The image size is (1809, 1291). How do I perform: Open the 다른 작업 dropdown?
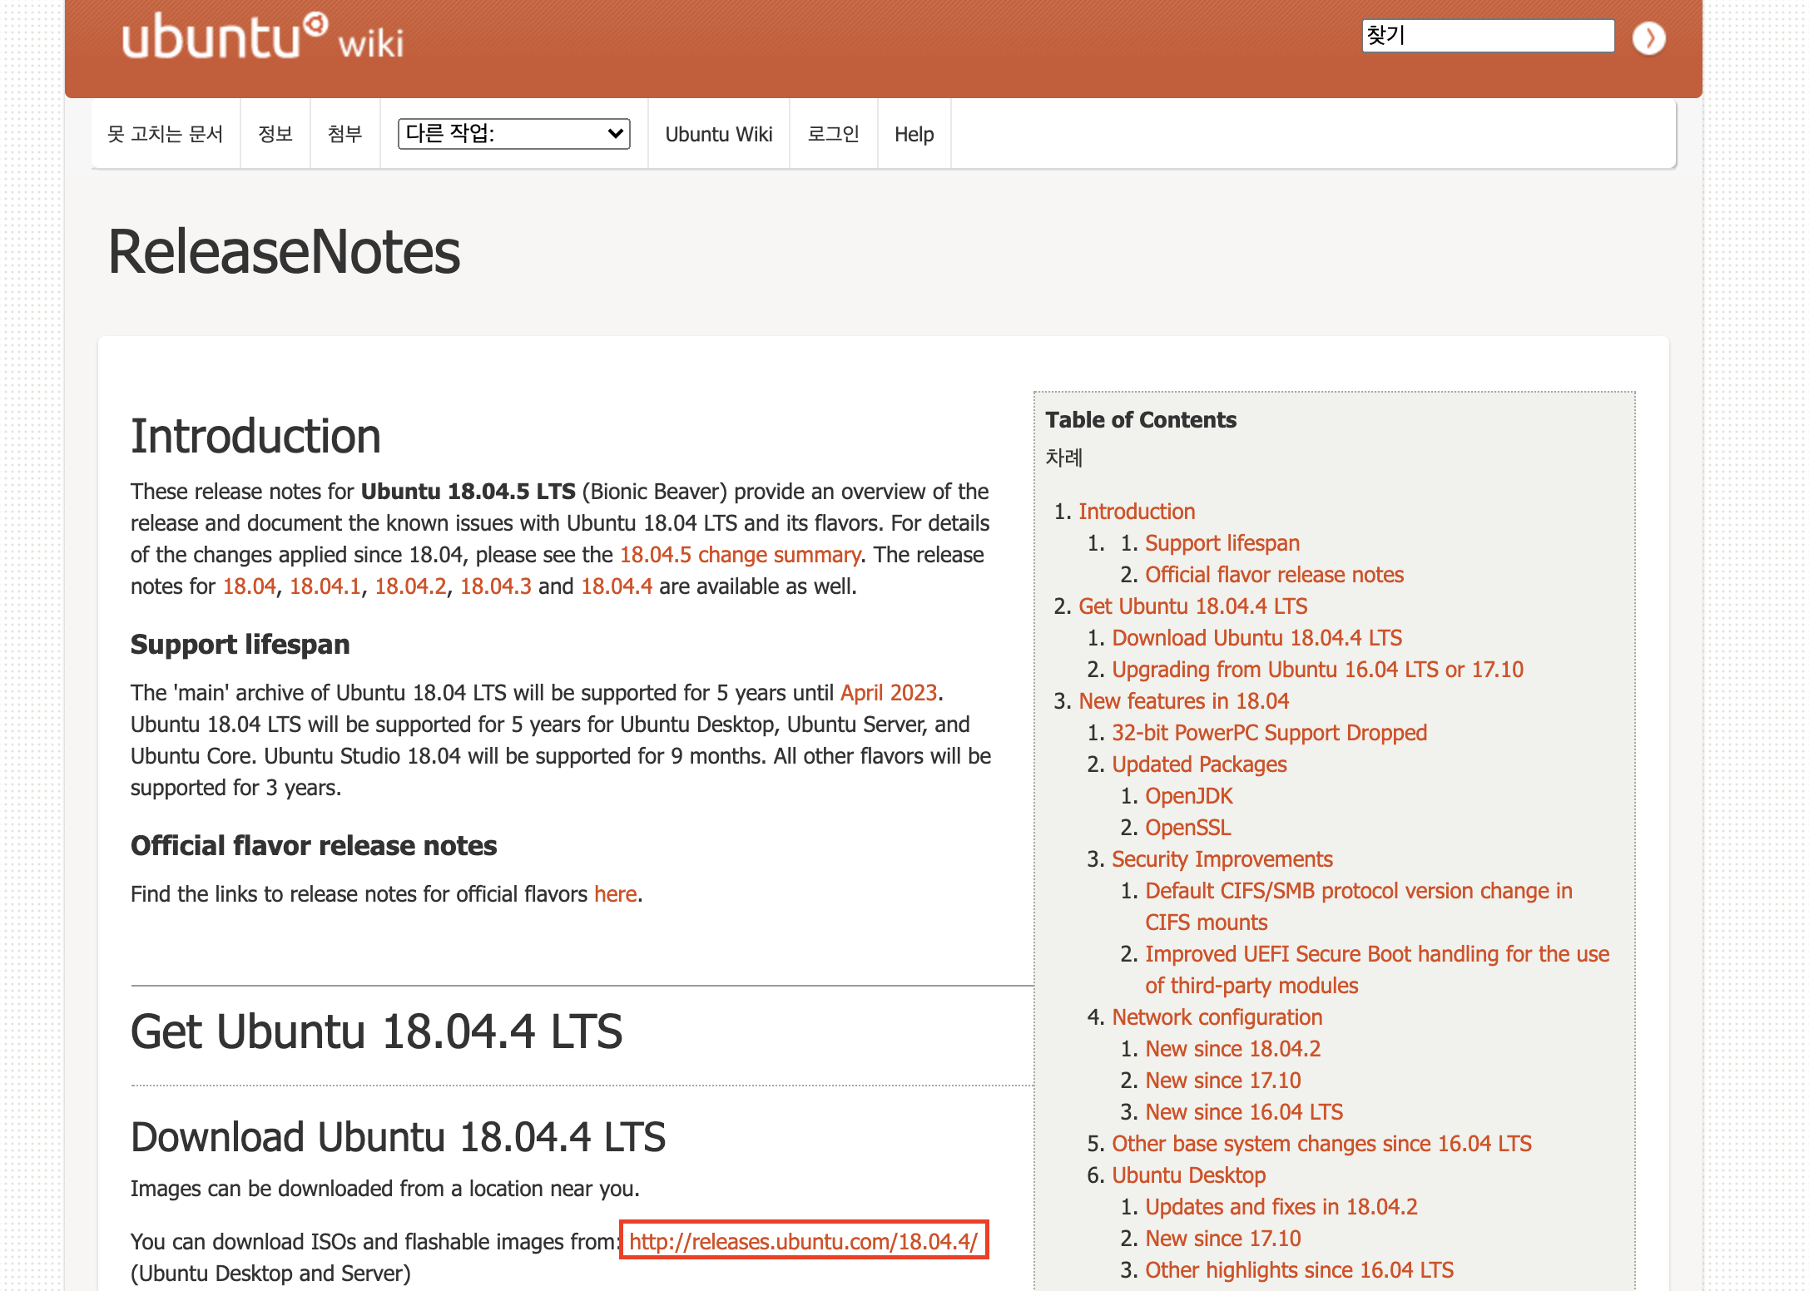point(513,134)
